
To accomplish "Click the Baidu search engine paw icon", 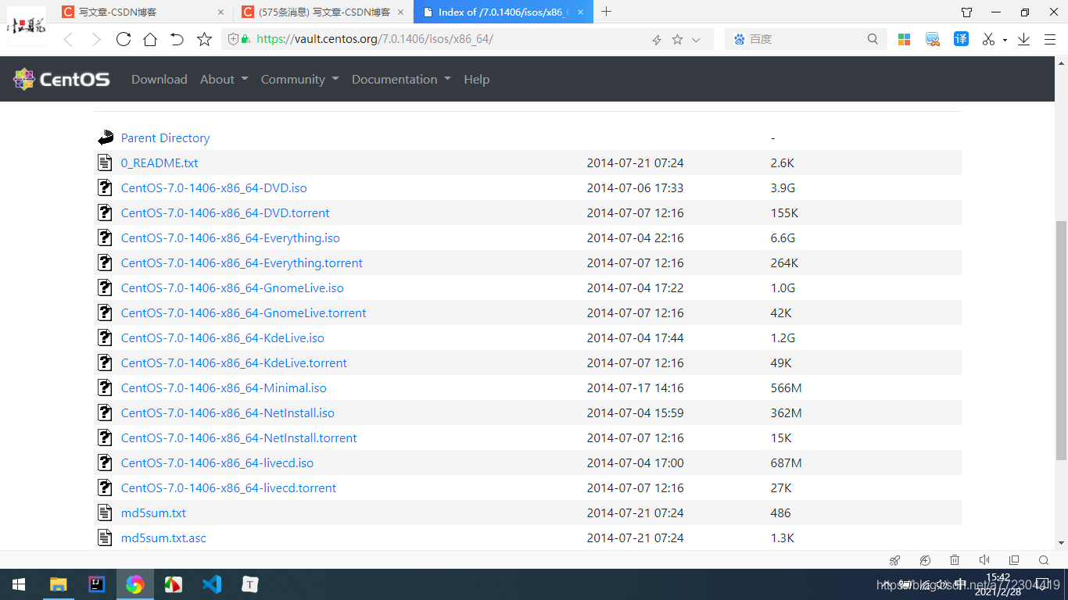I will pyautogui.click(x=740, y=39).
